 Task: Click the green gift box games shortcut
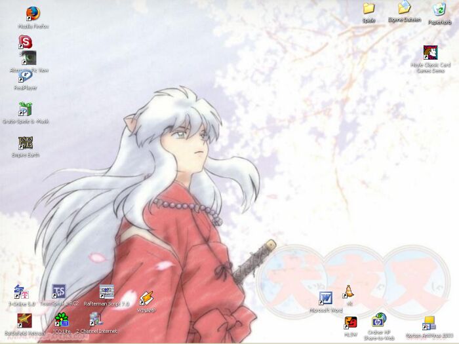(26, 109)
